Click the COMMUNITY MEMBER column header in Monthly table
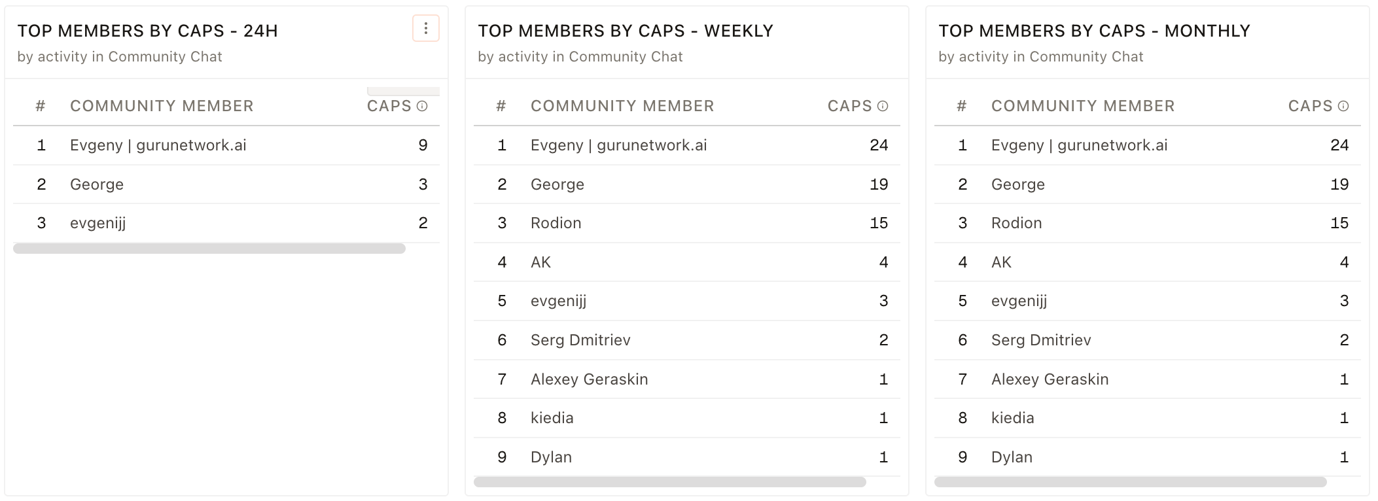 (1082, 105)
